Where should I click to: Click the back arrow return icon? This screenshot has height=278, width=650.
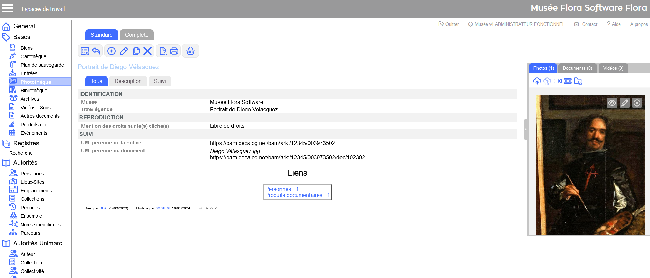(x=96, y=51)
